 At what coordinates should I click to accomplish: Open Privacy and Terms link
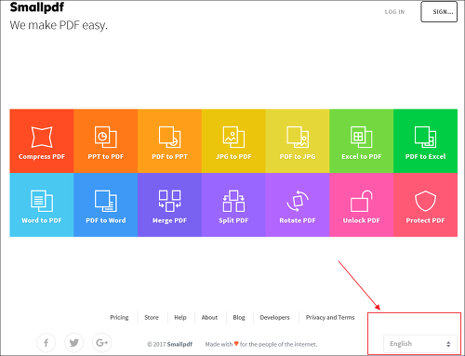[330, 317]
